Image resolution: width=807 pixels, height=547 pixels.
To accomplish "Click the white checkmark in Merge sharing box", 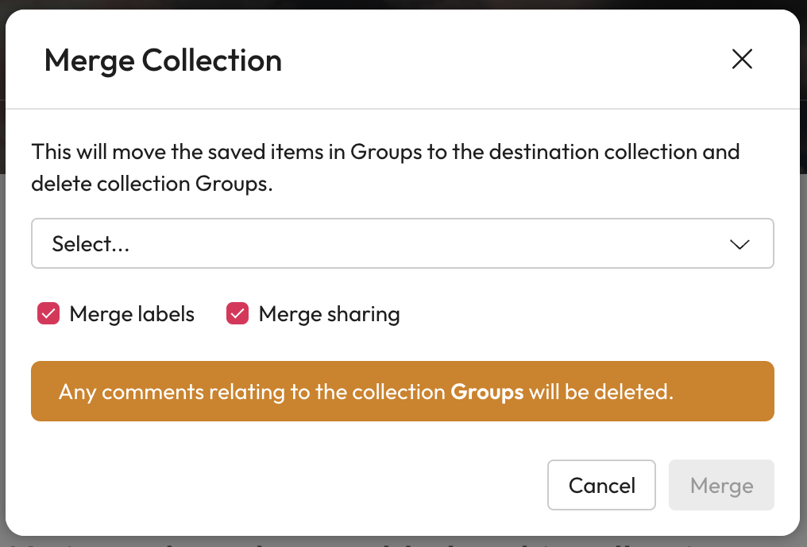I will pyautogui.click(x=238, y=314).
